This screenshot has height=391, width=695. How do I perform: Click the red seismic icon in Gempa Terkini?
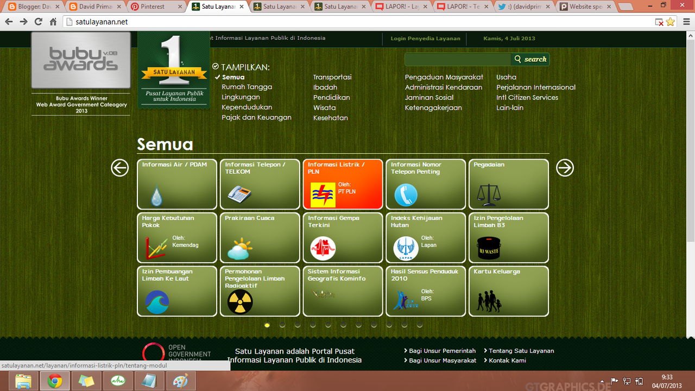[323, 249]
